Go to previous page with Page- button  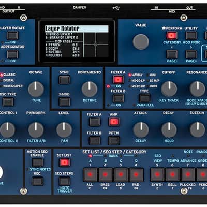172,54
